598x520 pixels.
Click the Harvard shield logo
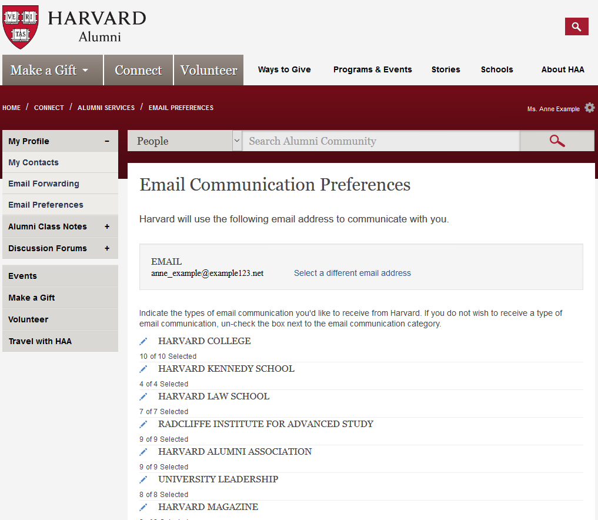tap(21, 27)
